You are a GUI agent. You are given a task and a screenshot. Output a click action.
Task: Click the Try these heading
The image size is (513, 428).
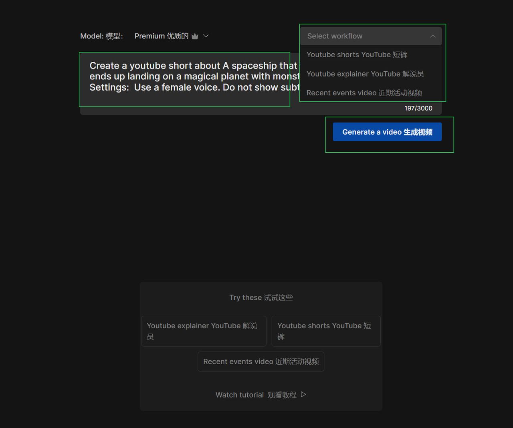tap(261, 297)
